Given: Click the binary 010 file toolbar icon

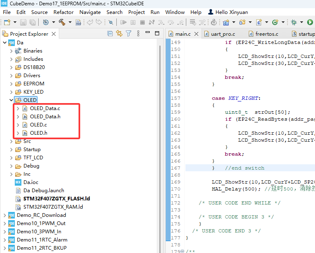Looking at the screenshot, I should tap(79, 22).
